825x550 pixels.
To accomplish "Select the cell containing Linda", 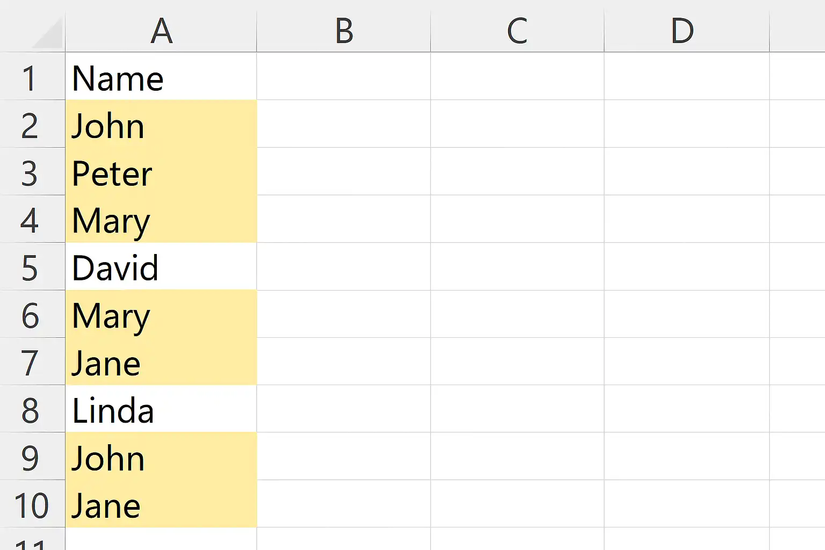I will (x=161, y=410).
